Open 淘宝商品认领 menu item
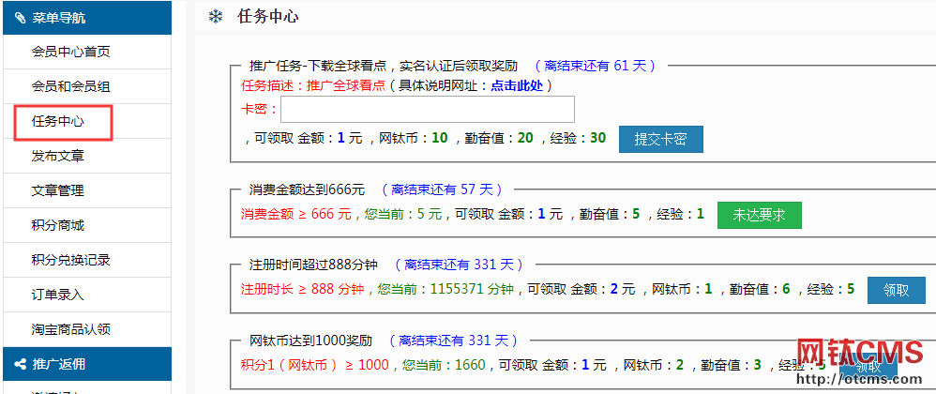Image resolution: width=936 pixels, height=394 pixels. [x=70, y=329]
